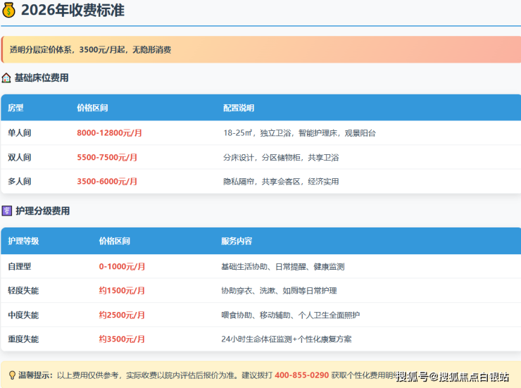Image resolution: width=521 pixels, height=388 pixels.
Task: Click the lightbulb icon before 温馨提示
Action: coord(12,375)
